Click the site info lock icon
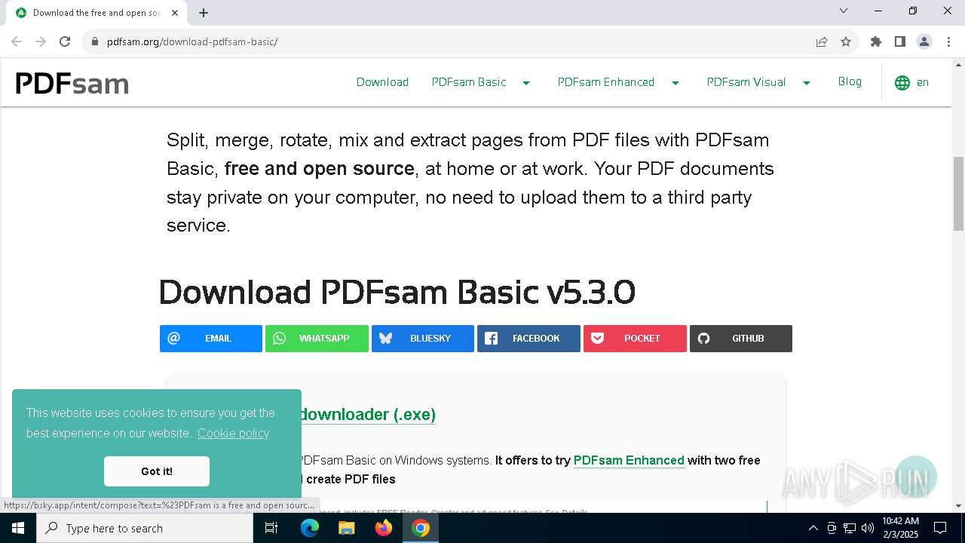The image size is (965, 543). coord(95,41)
